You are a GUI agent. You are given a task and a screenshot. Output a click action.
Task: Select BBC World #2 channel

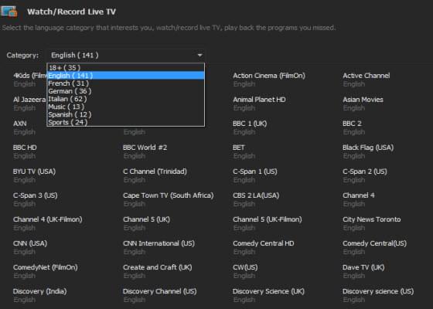(145, 148)
